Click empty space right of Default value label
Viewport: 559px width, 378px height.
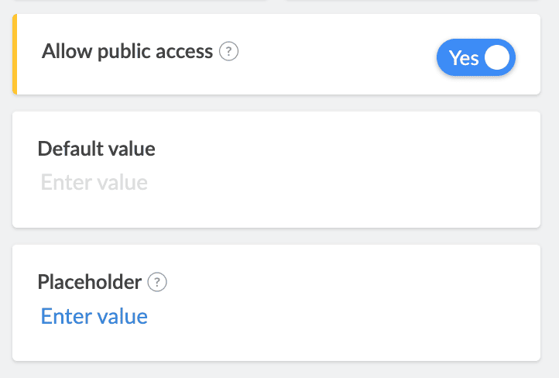click(348, 149)
